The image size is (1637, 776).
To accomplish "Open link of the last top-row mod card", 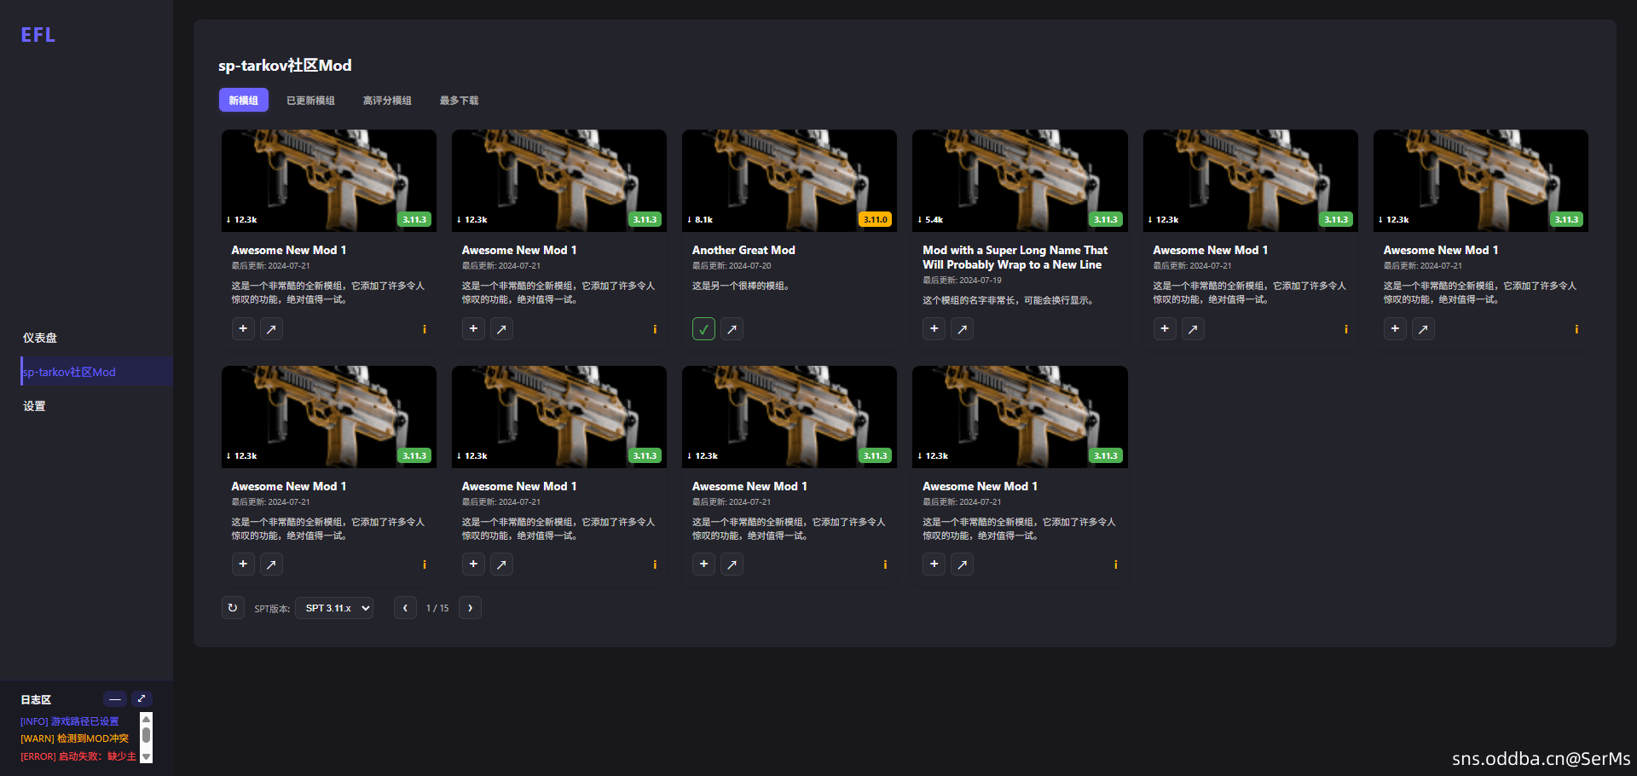I will (1423, 329).
